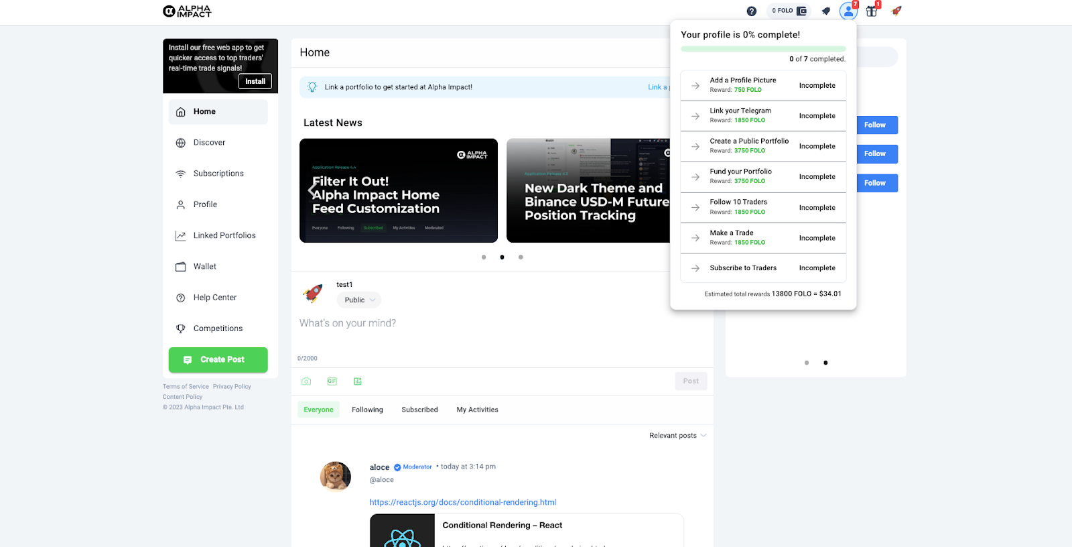Screen dimensions: 1072x547
Task: Click the lightbulb icon in the portfolio banner
Action: click(x=312, y=87)
